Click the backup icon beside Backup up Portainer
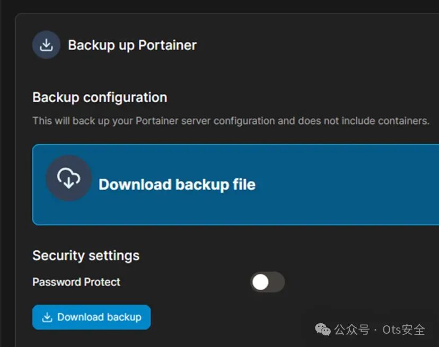This screenshot has width=439, height=347. 46,45
